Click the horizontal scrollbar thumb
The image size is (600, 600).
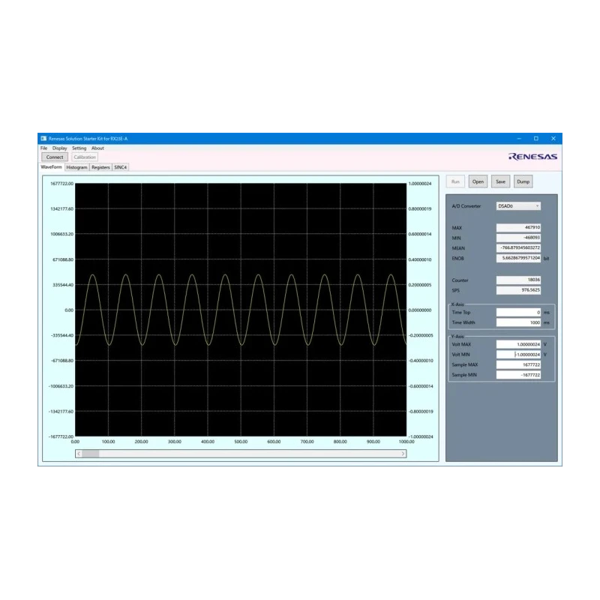click(91, 454)
